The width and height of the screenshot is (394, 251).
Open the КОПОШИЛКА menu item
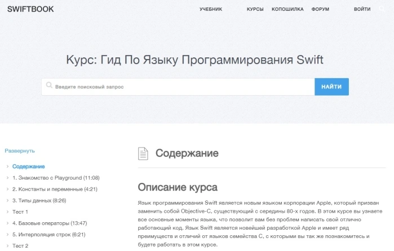click(287, 9)
